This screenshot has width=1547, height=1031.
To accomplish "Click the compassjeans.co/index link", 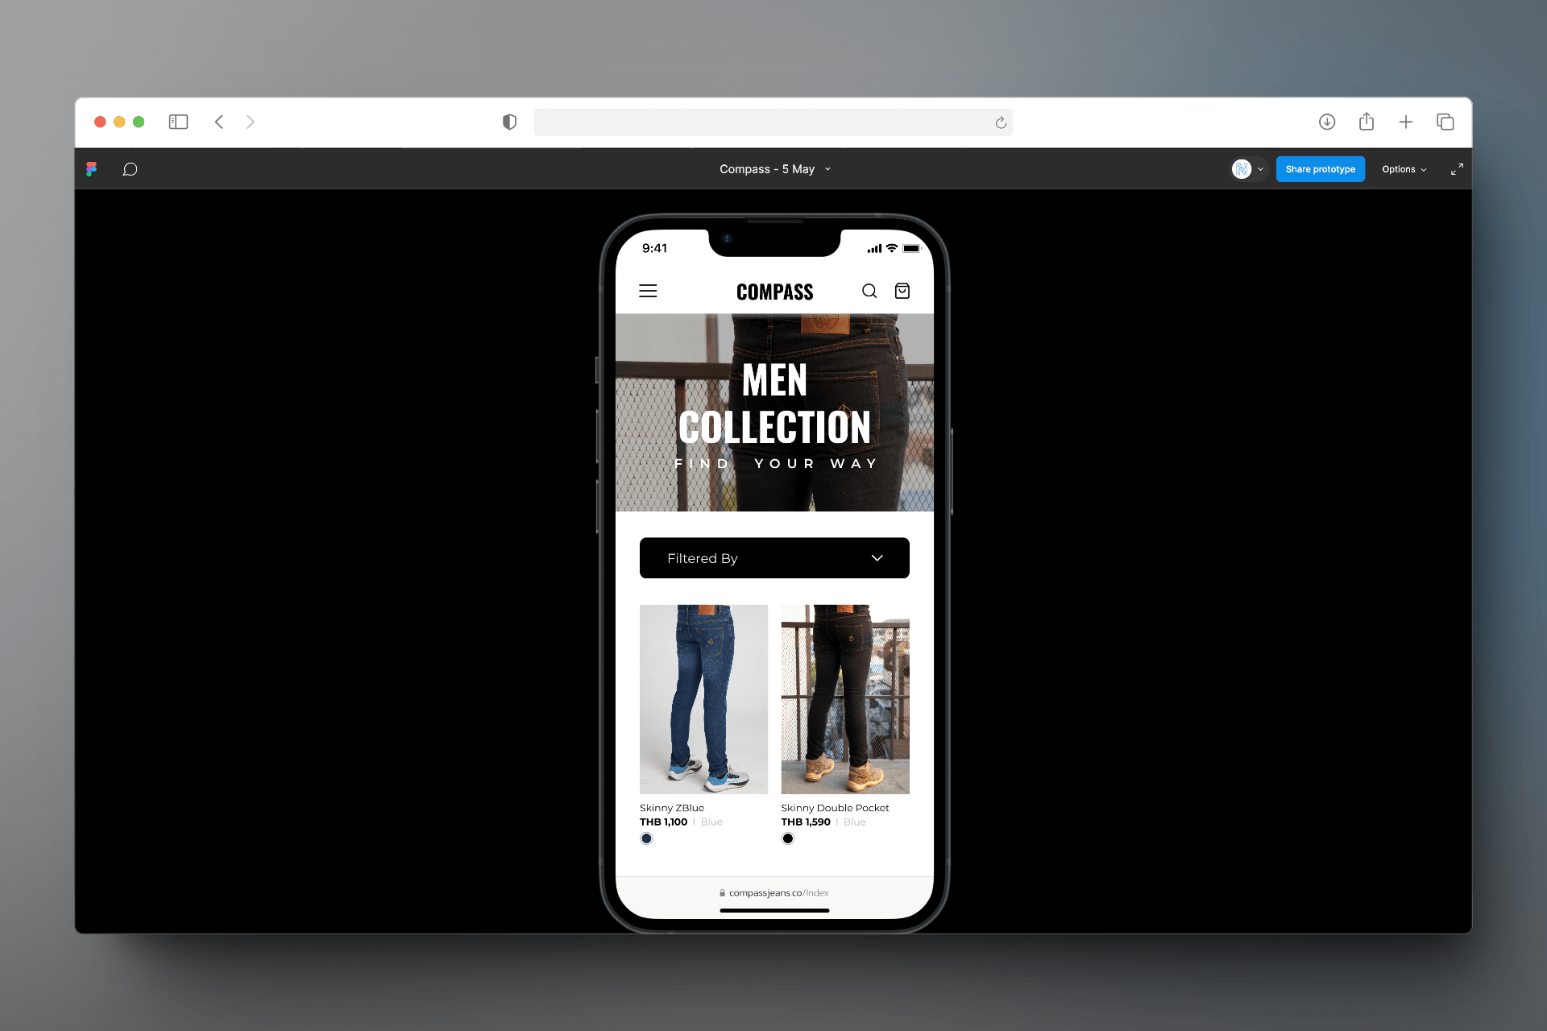I will [778, 892].
